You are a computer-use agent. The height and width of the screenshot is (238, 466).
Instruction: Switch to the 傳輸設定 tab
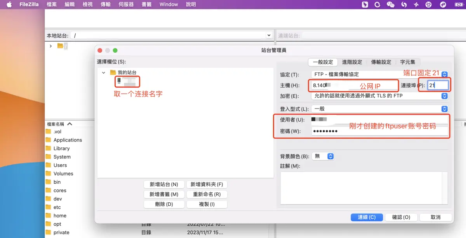381,62
